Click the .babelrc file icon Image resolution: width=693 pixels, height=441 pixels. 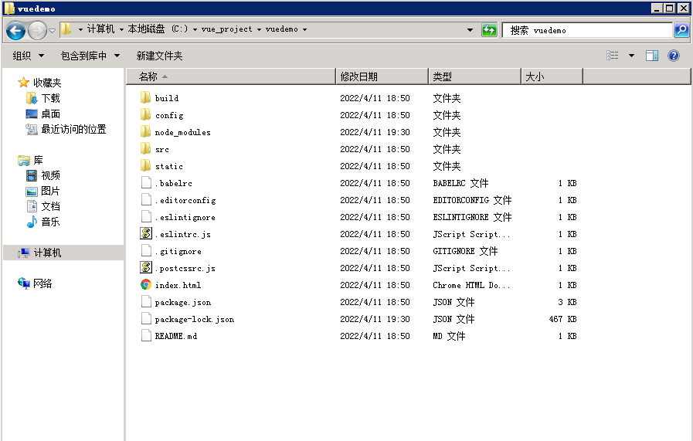[146, 182]
